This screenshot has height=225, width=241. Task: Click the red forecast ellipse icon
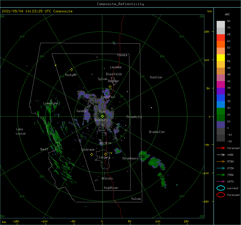(x=221, y=195)
